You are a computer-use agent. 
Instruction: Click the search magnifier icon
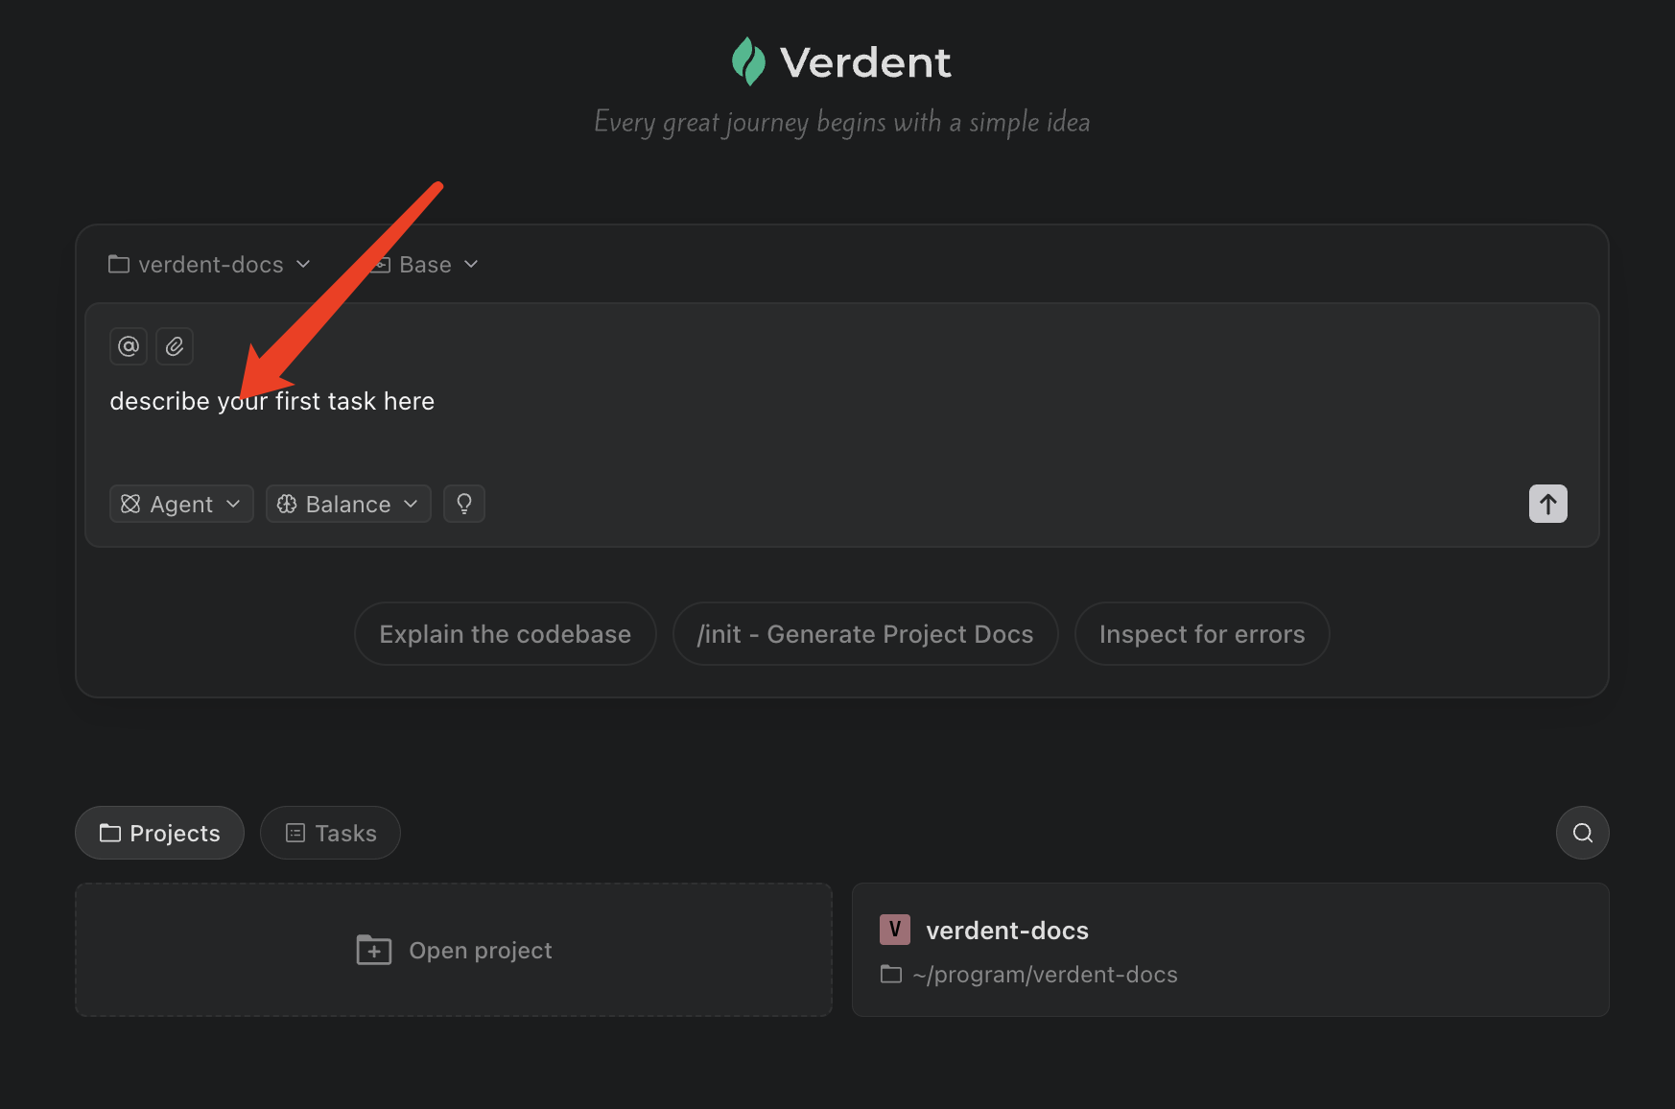tap(1582, 833)
